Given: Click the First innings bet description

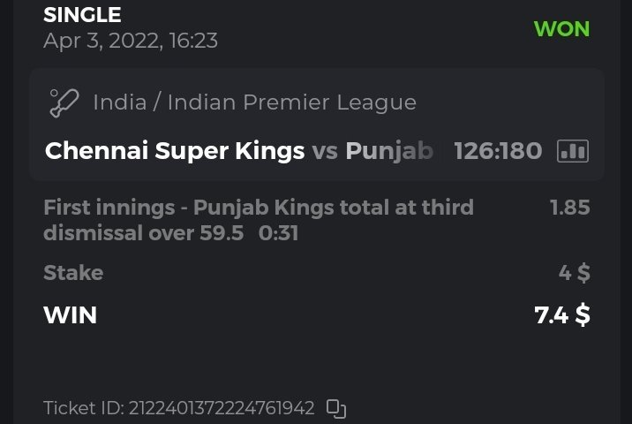Looking at the screenshot, I should [258, 208].
